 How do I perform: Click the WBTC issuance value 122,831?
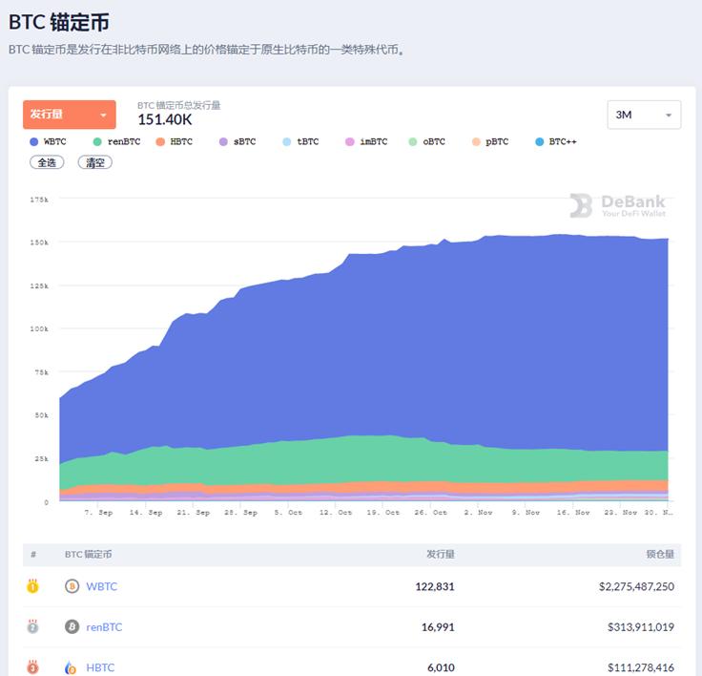click(435, 586)
